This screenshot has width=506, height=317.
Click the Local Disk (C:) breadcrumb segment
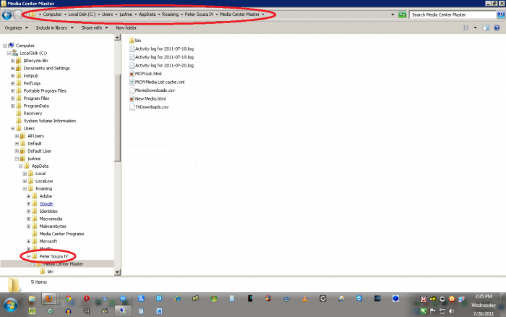pyautogui.click(x=82, y=14)
